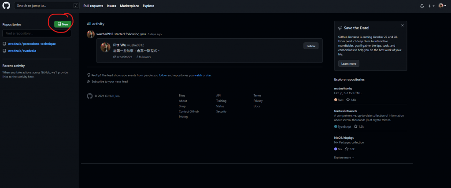Image resolution: width=451 pixels, height=188 pixels.
Task: Open the Issues page
Action: tap(111, 6)
